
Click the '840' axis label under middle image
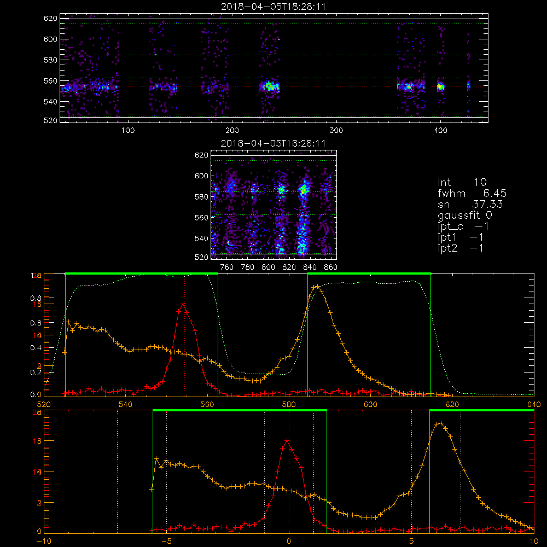[310, 267]
